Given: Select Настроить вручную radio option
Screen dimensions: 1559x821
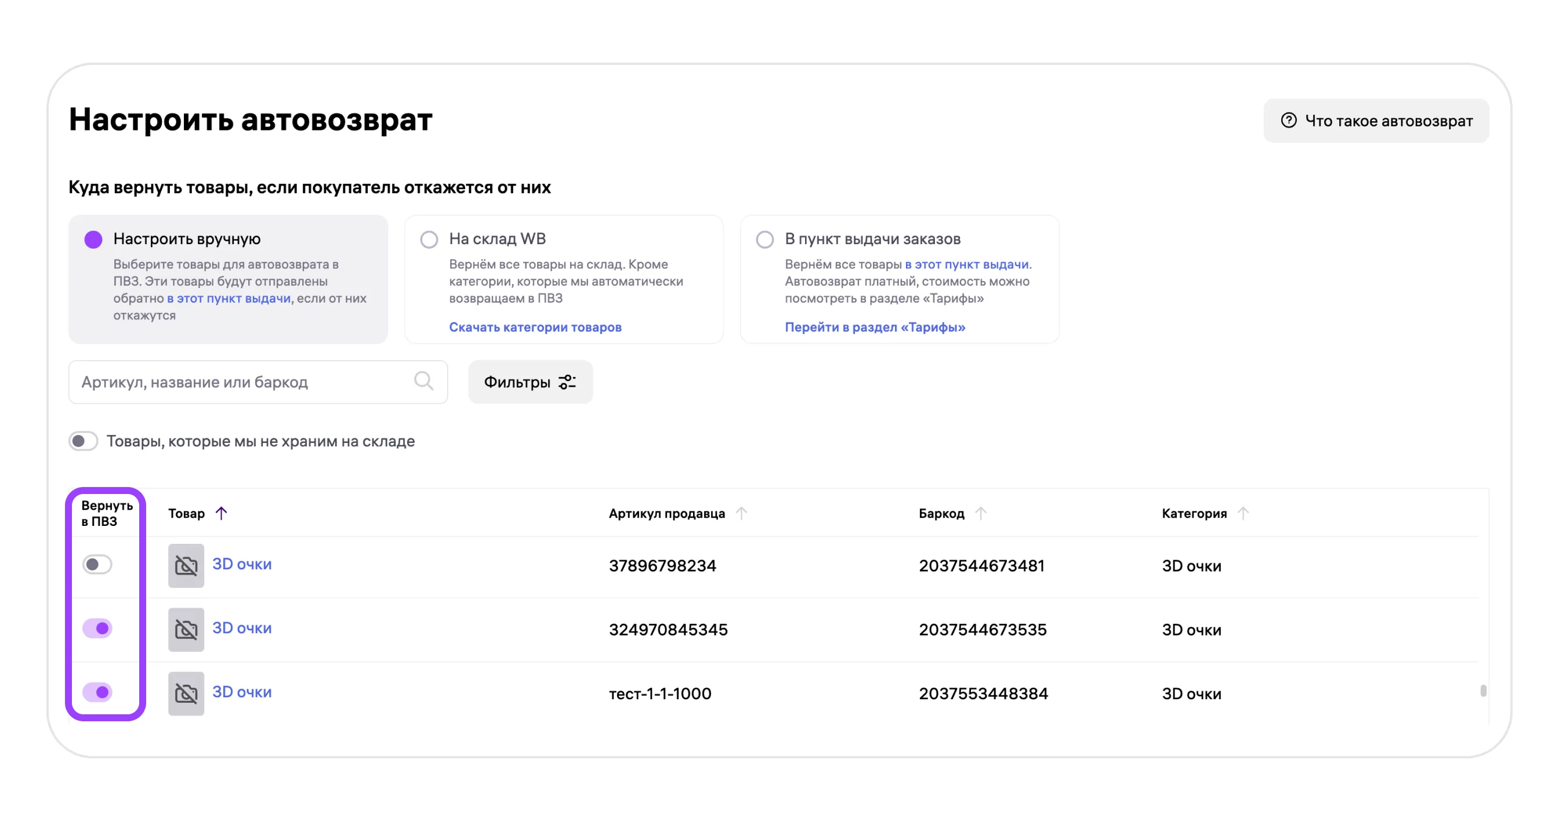Looking at the screenshot, I should pyautogui.click(x=93, y=239).
